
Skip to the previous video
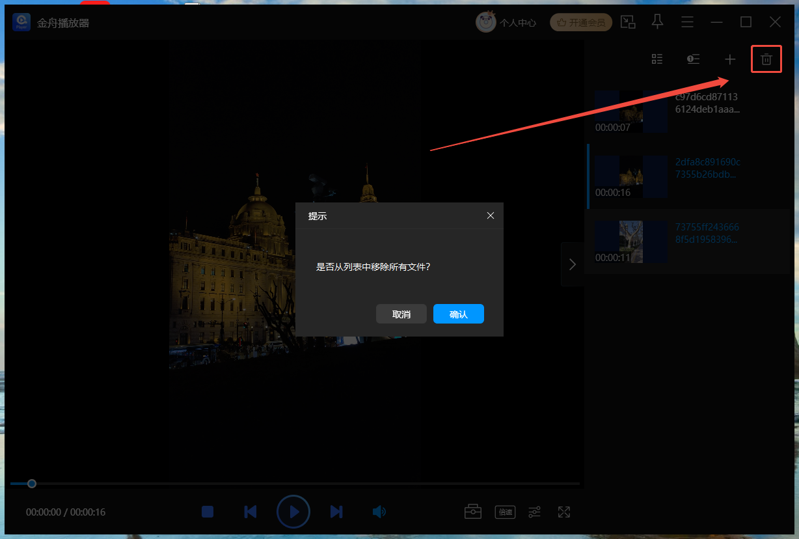(x=251, y=512)
